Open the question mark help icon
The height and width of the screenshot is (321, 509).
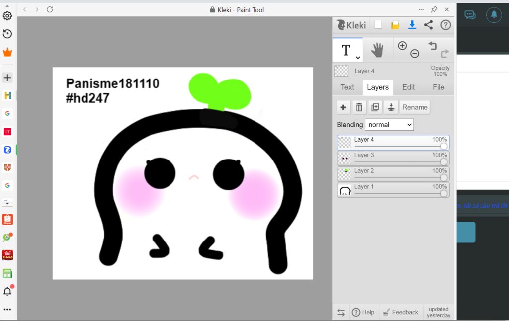point(446,25)
